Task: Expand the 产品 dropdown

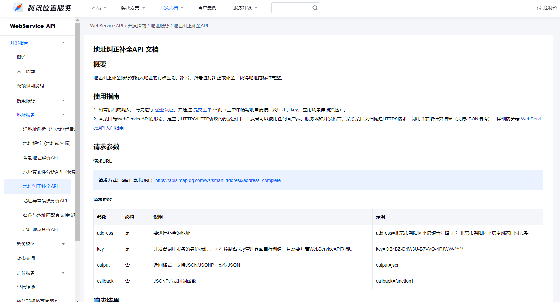Action: [99, 8]
